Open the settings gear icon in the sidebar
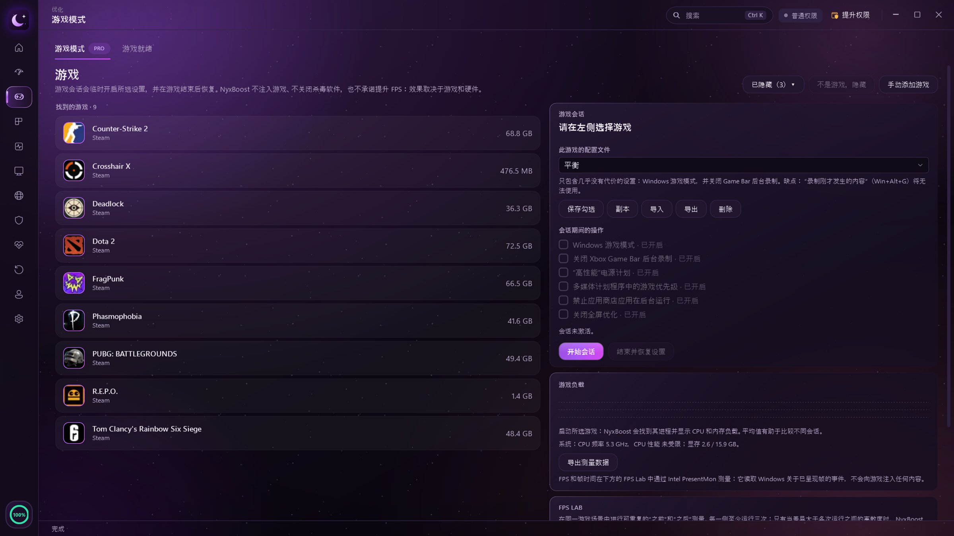954x536 pixels. tap(19, 319)
